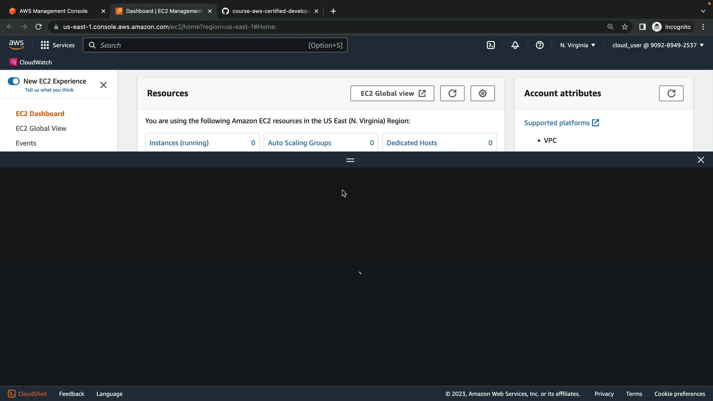Open the EC2 Global view button
Viewport: 713px width, 401px height.
(392, 93)
